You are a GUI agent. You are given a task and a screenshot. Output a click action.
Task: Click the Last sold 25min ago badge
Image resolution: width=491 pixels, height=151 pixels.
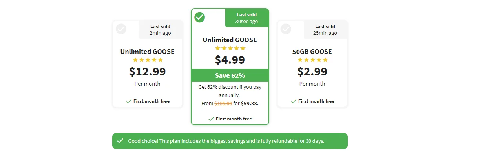click(325, 30)
